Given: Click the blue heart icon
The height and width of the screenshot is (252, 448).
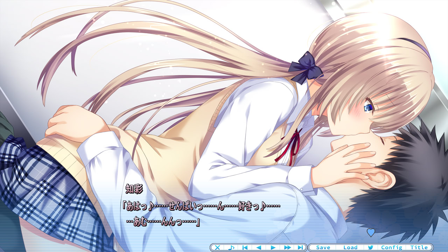Looking at the screenshot, I should click(371, 232).
